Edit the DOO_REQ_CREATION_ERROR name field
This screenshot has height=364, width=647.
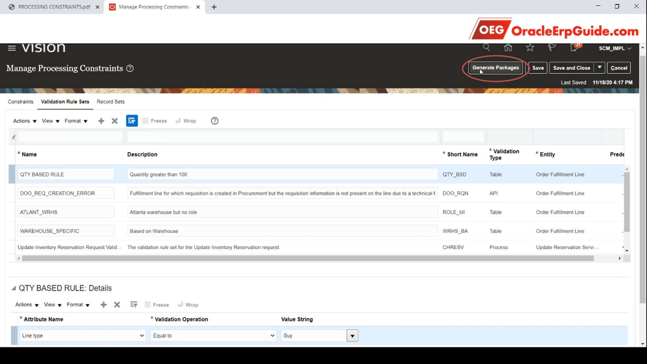pyautogui.click(x=66, y=193)
